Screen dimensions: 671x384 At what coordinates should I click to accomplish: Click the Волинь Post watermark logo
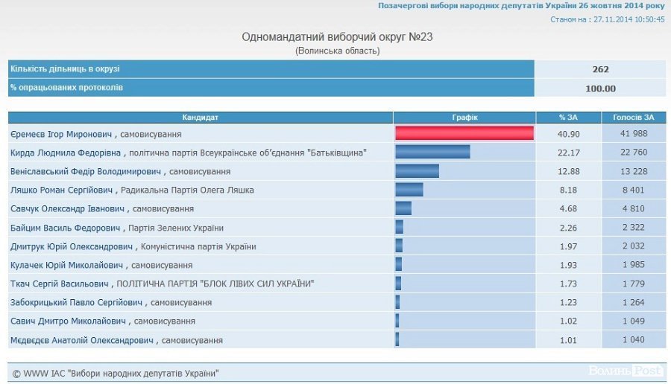pyautogui.click(x=626, y=371)
